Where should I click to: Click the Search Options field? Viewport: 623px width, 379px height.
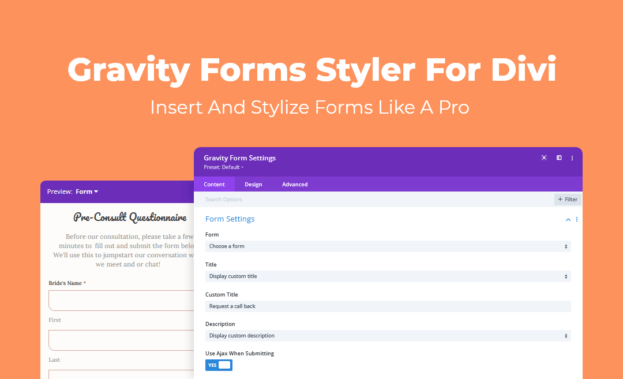click(288, 199)
